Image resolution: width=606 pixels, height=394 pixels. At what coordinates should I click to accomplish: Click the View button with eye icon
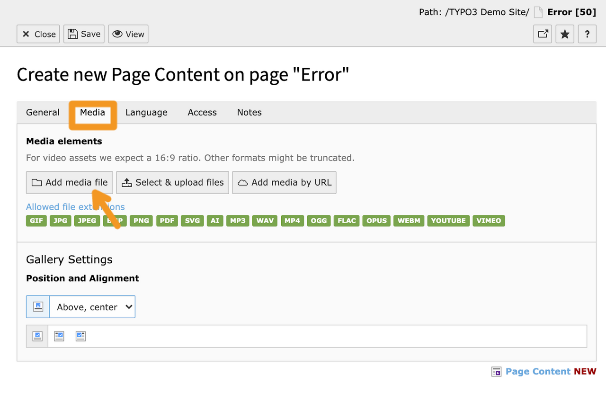(x=128, y=34)
